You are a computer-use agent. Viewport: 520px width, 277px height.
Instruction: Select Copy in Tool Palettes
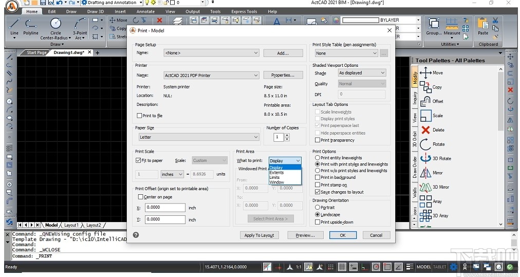click(431, 87)
